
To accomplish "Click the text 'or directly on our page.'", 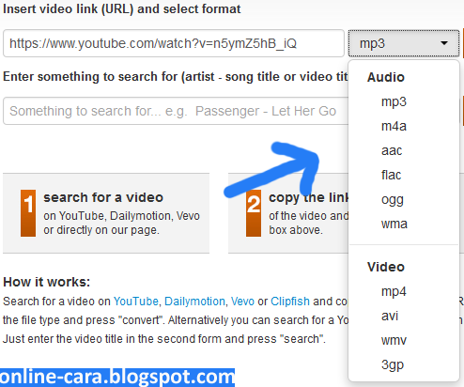I will tap(101, 230).
